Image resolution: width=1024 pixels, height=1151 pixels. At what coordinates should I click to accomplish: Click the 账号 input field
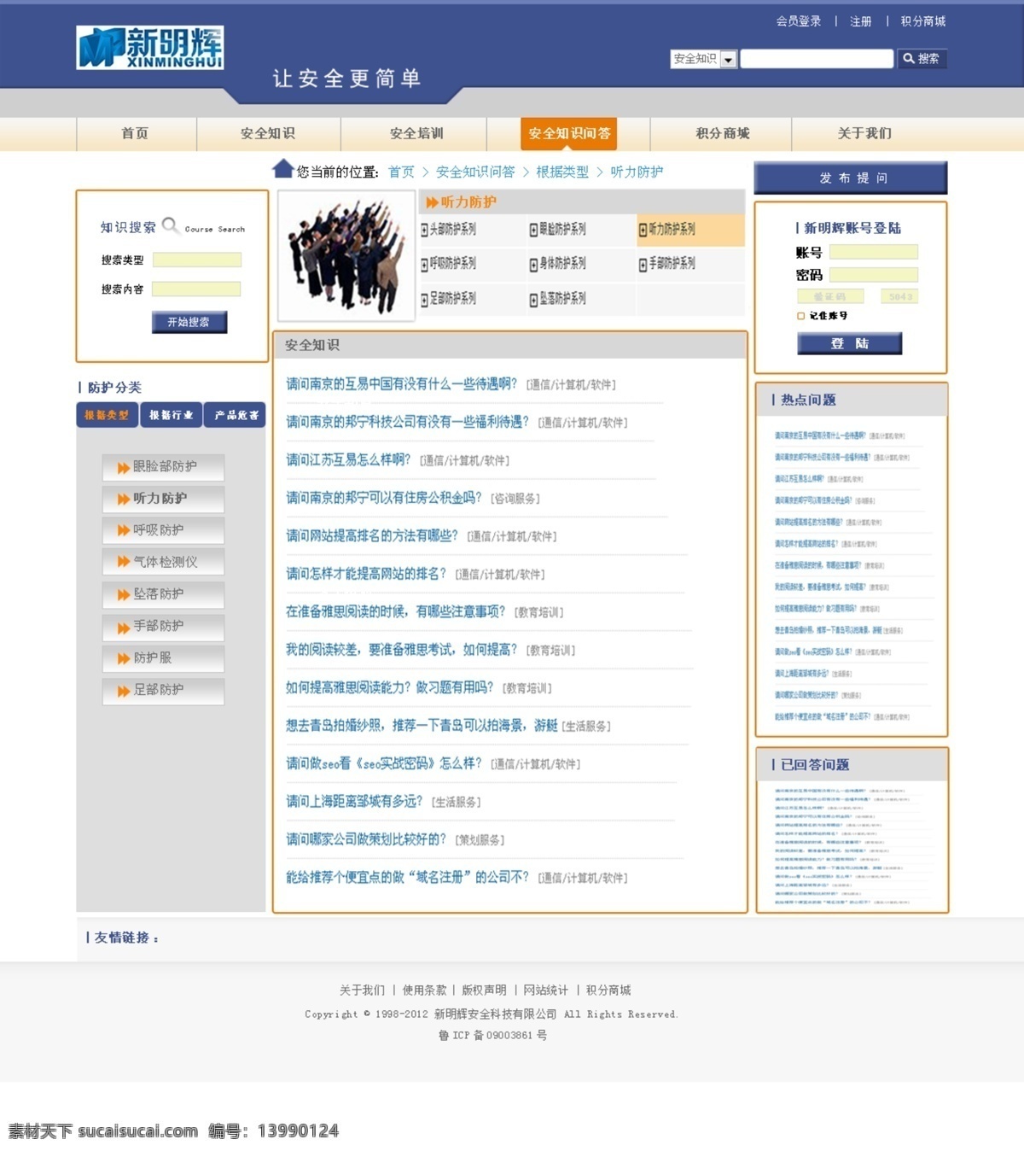point(874,252)
